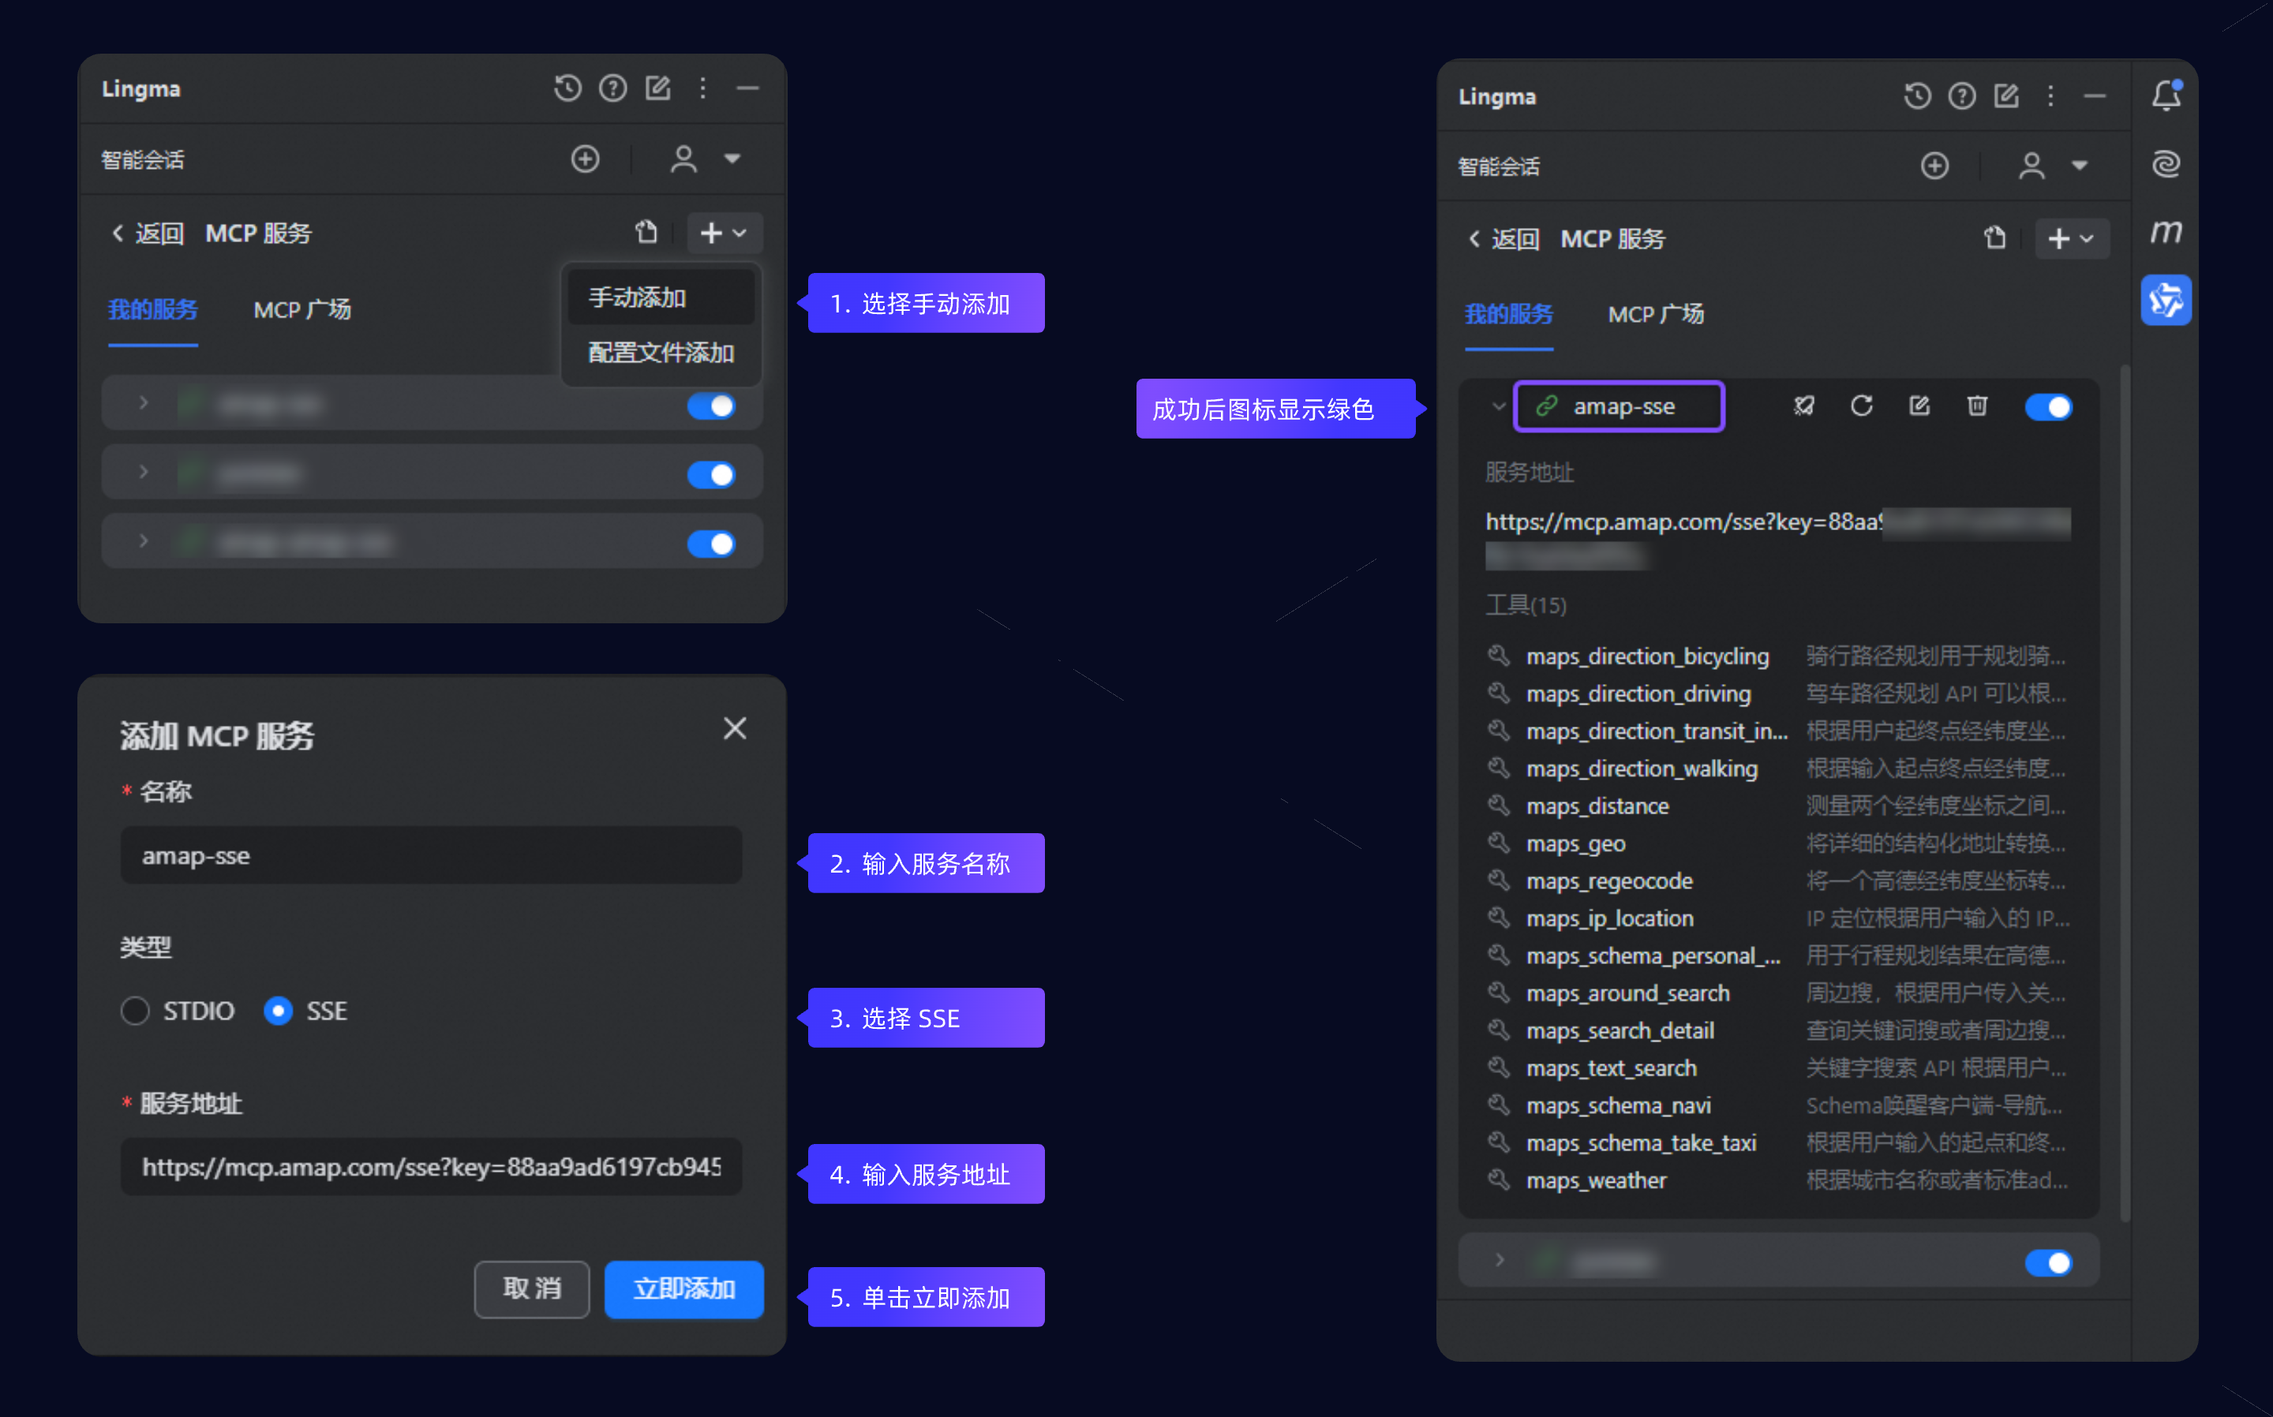Click the green link icon of amap-sse
This screenshot has width=2273, height=1417.
click(1547, 406)
